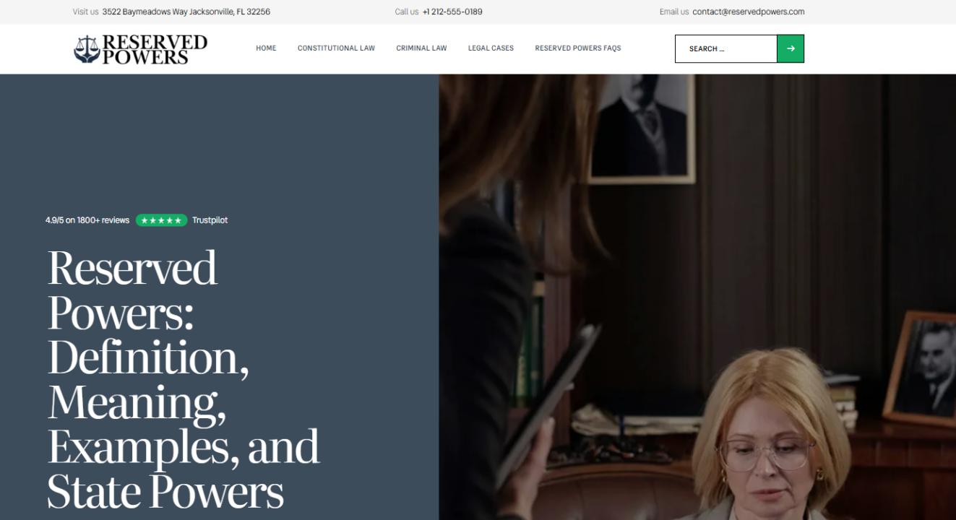The width and height of the screenshot is (956, 520).
Task: Go to the Criminal Law page
Action: click(421, 48)
